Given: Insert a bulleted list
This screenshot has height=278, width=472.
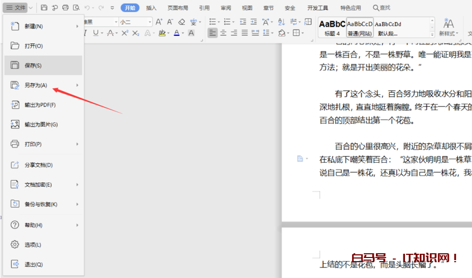Looking at the screenshot, I should click(213, 22).
